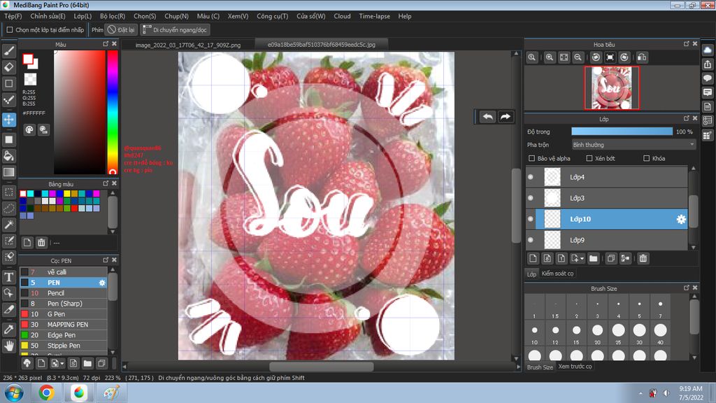The height and width of the screenshot is (403, 716).
Task: Rotate canvas right in Navigator
Action: (x=624, y=57)
